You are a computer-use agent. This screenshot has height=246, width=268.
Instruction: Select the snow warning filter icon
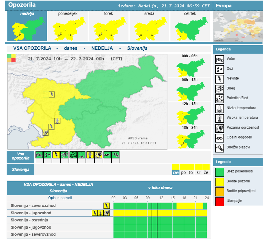pyautogui.click(x=65, y=155)
